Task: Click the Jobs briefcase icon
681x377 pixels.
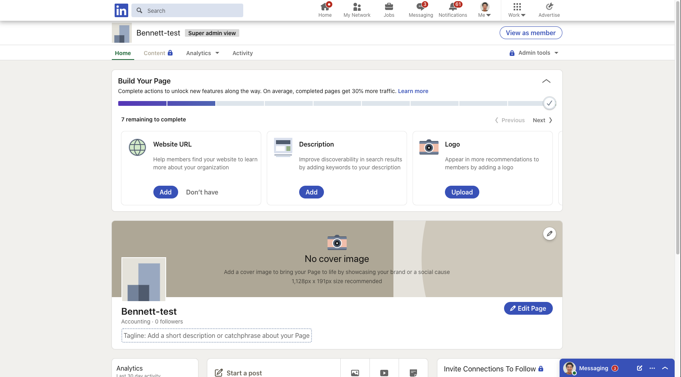Action: pyautogui.click(x=389, y=9)
